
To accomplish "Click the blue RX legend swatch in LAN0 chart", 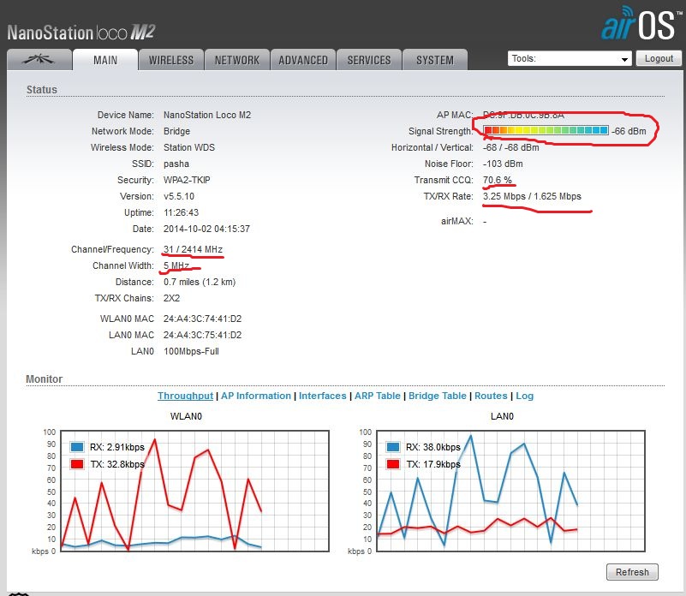I will [x=393, y=447].
